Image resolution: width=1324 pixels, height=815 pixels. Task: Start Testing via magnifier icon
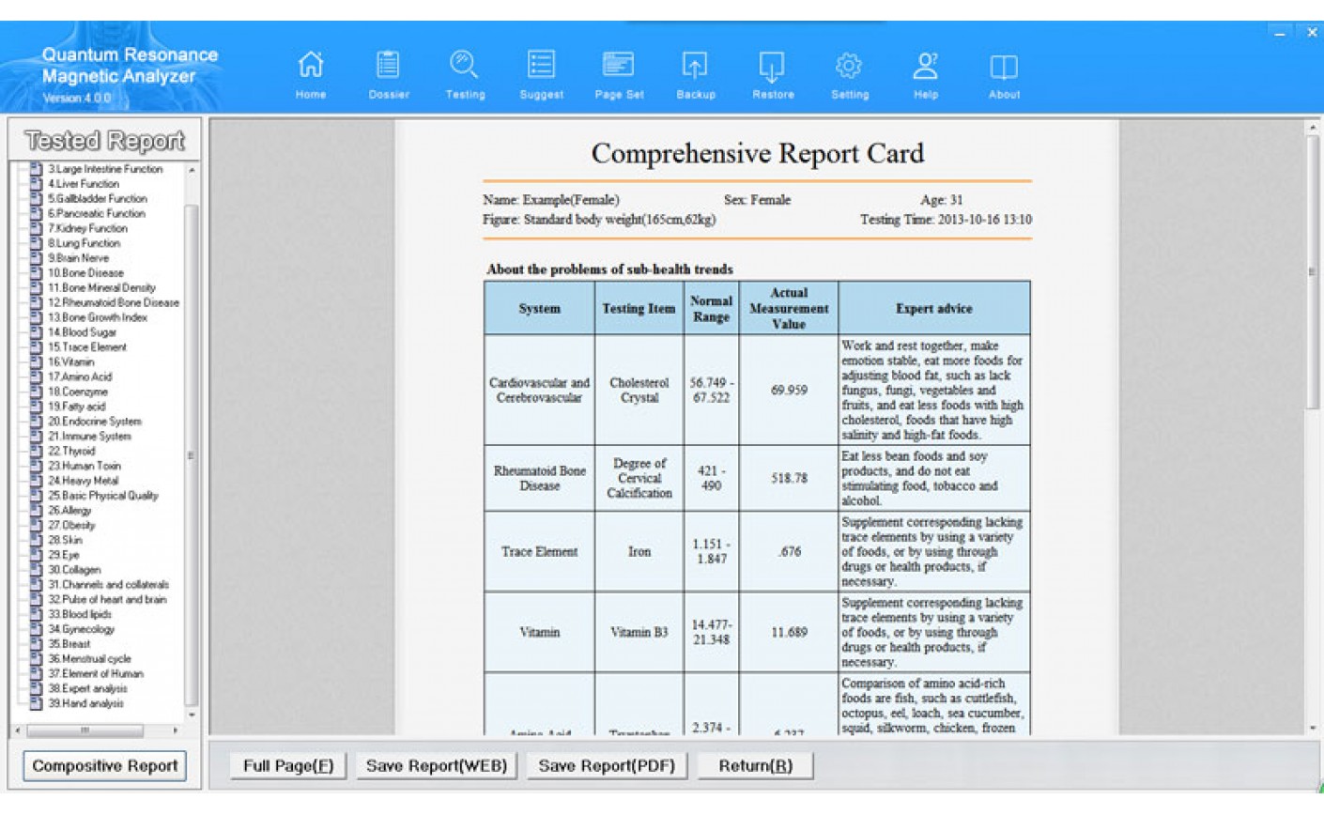tap(465, 65)
